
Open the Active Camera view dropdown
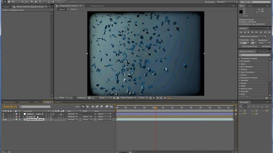pos(128,98)
